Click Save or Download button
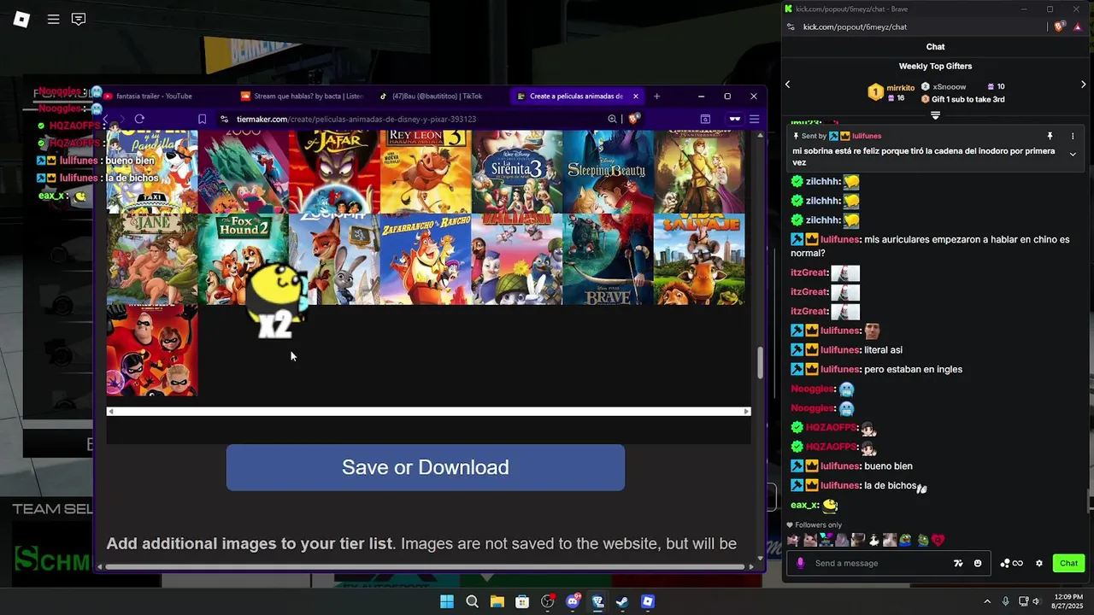Image resolution: width=1094 pixels, height=615 pixels. tap(425, 467)
